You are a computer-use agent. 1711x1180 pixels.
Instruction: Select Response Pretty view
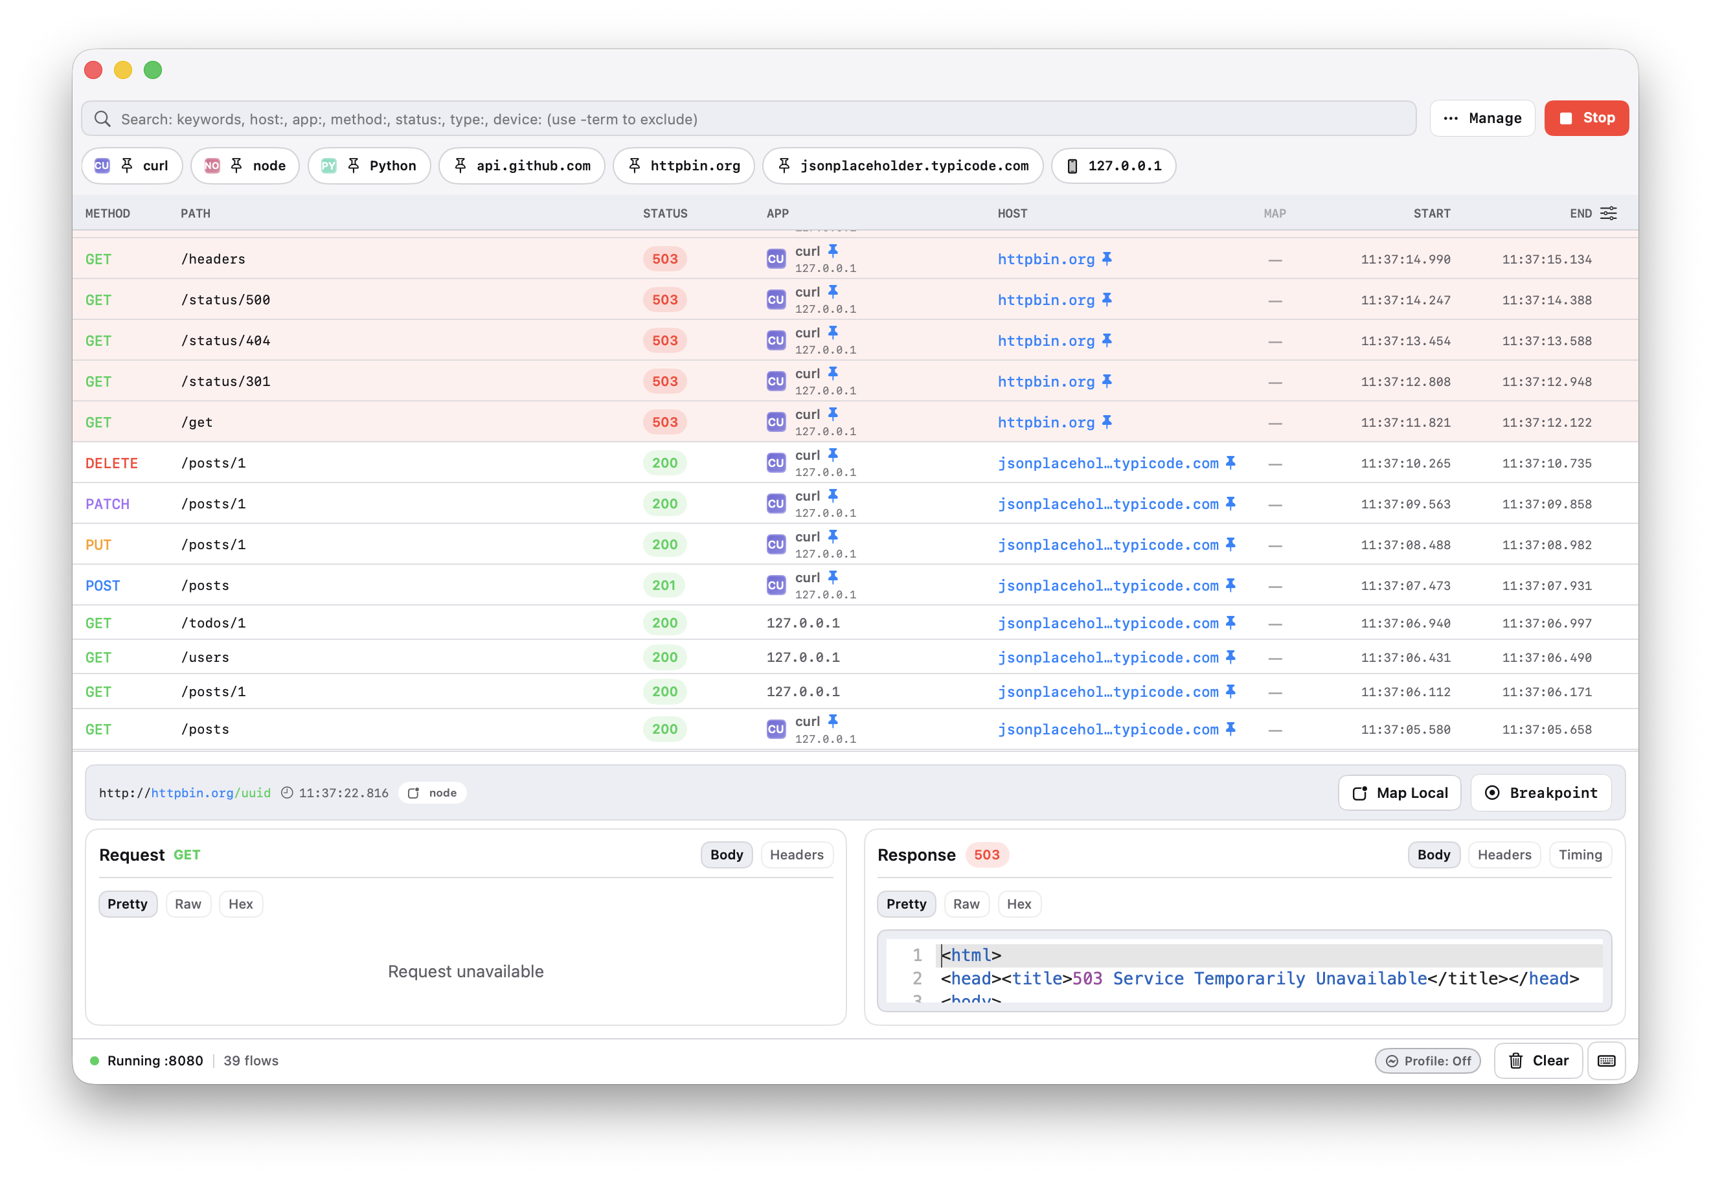[906, 904]
